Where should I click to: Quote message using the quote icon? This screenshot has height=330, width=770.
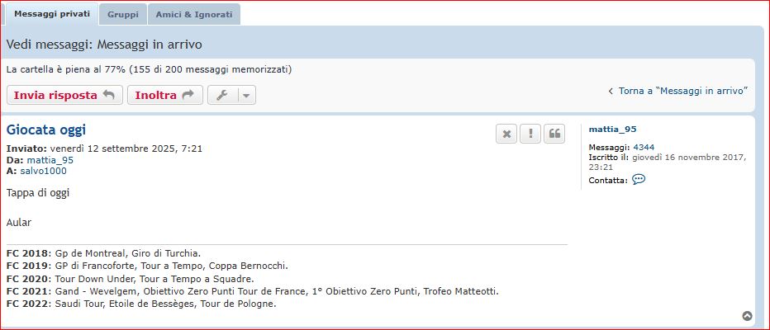point(554,134)
